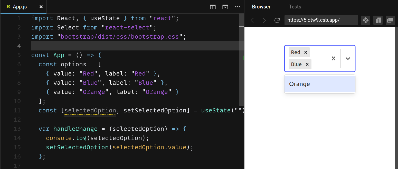Click the "Orange" value string on line 9
Image resolution: width=398 pixels, height=169 pixels.
point(94,92)
